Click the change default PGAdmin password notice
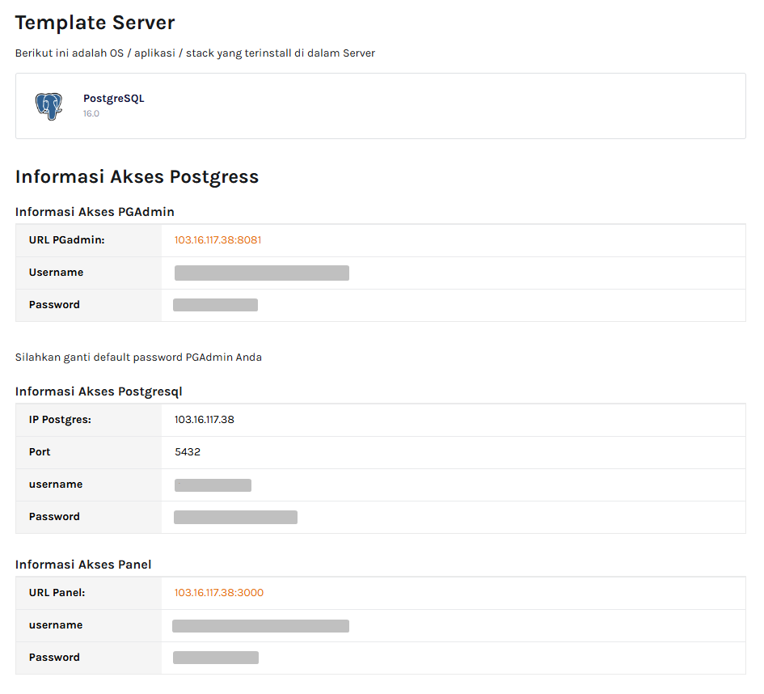This screenshot has width=764, height=694. (x=138, y=357)
